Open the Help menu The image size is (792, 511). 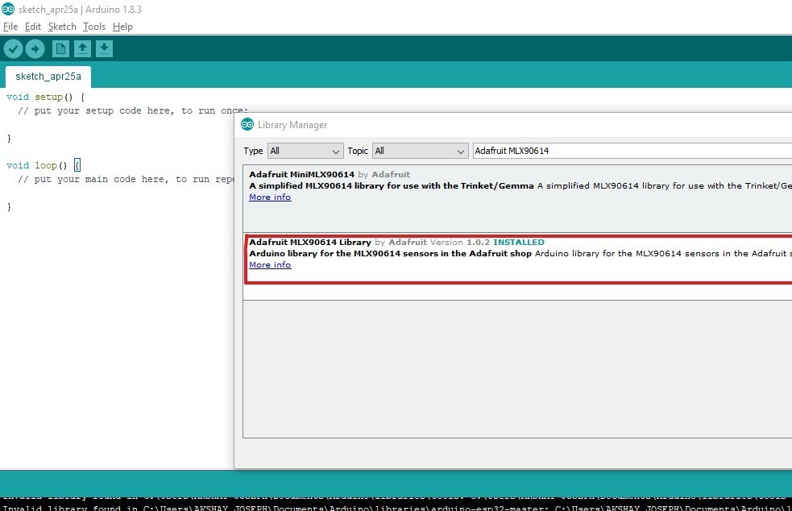pyautogui.click(x=122, y=27)
